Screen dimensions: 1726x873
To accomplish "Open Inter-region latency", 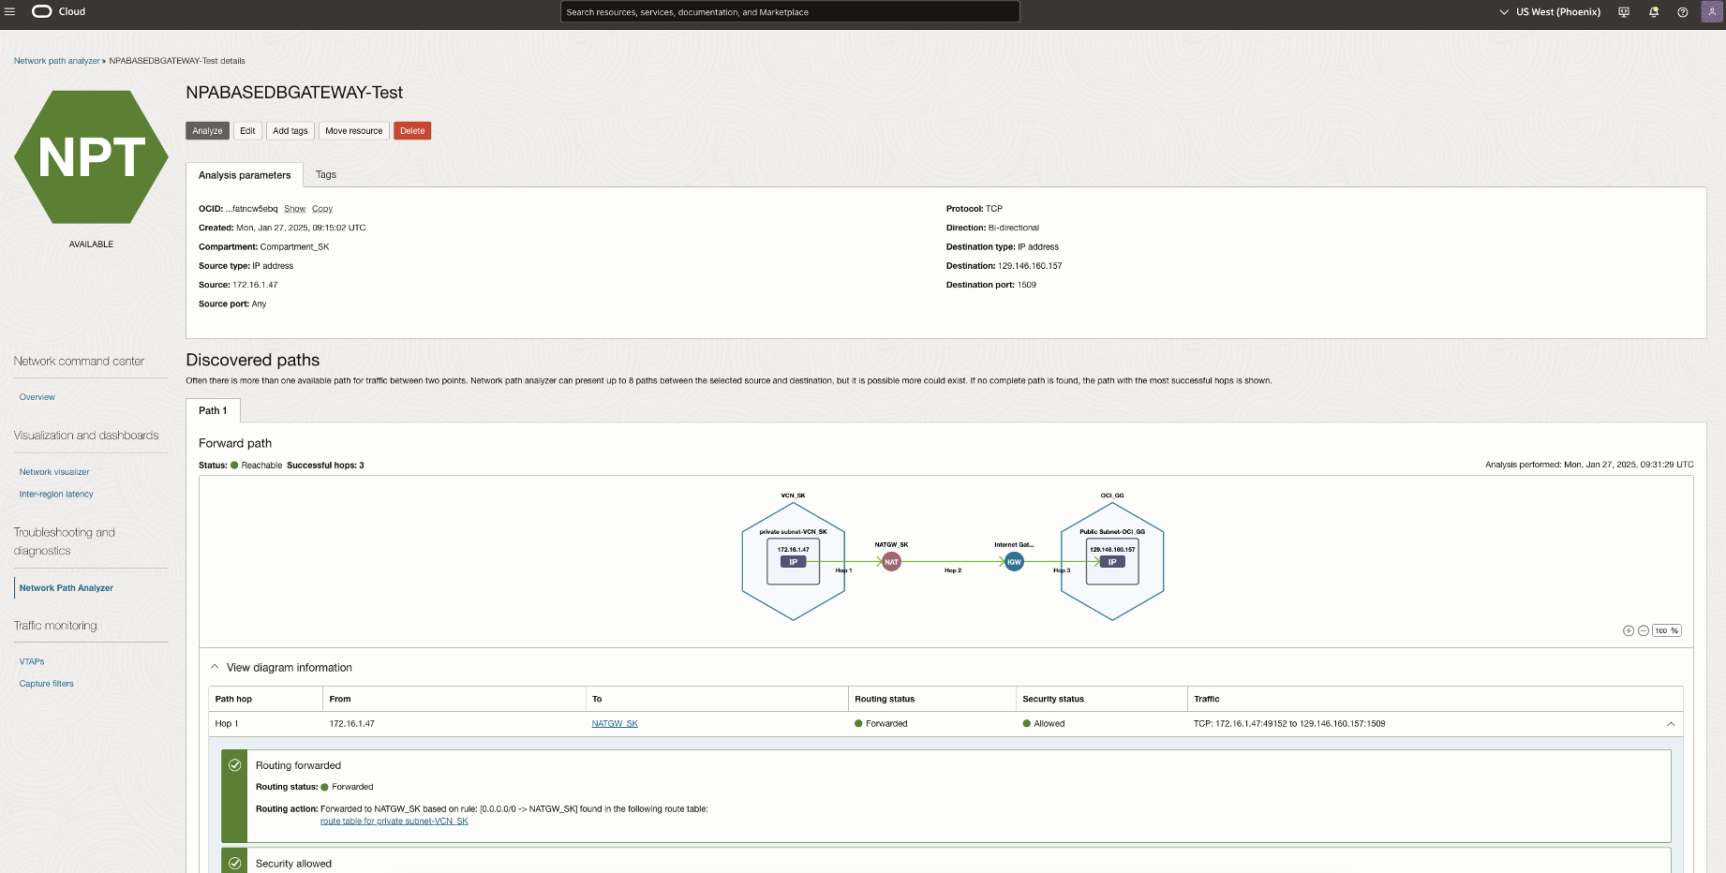I will [56, 494].
